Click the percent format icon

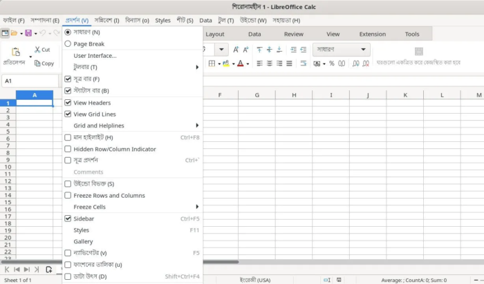click(331, 63)
